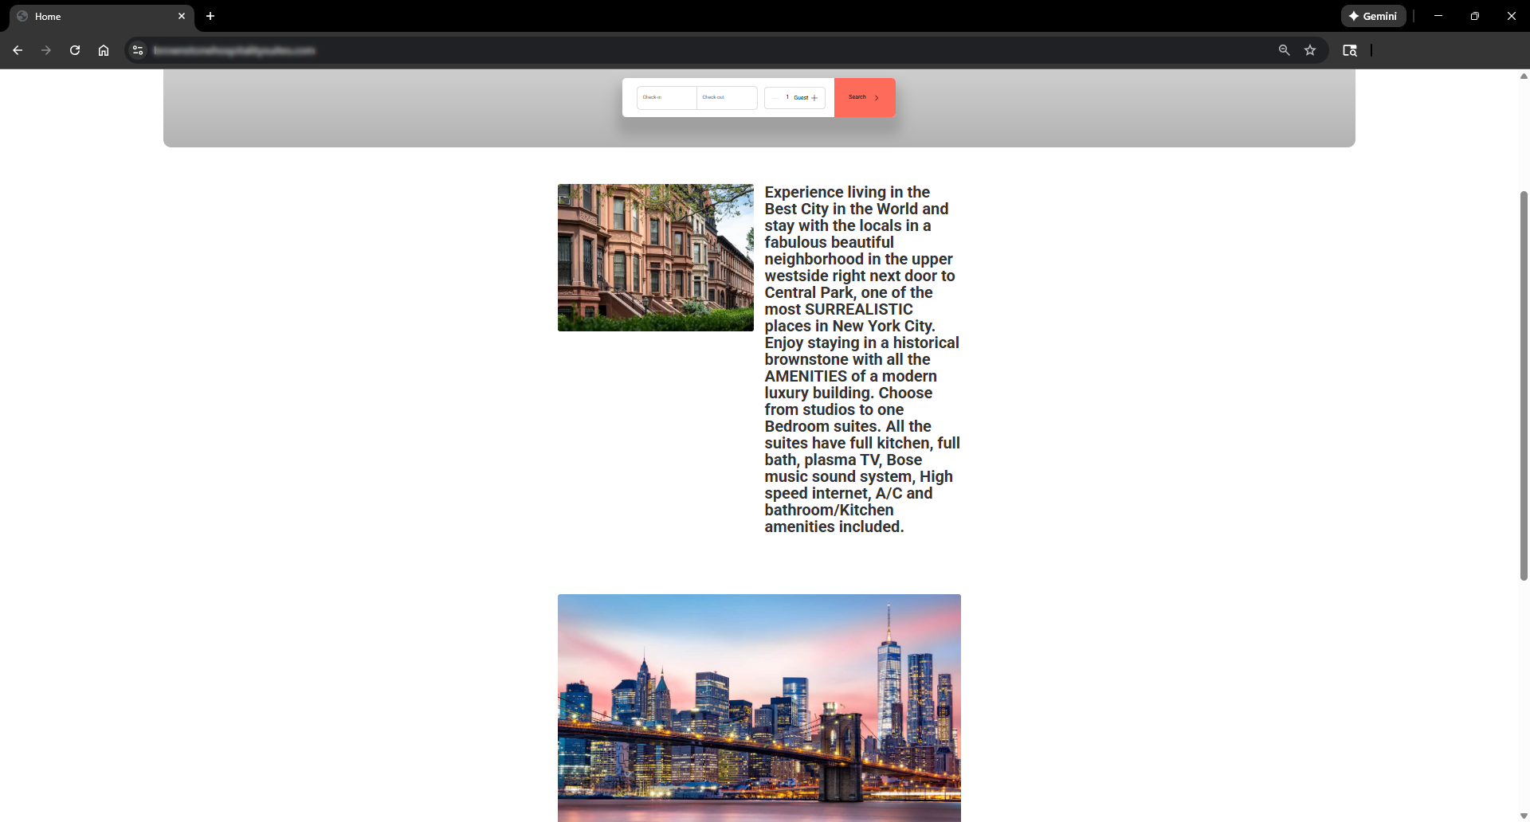
Task: Click the zoom indicator in address bar
Action: click(1284, 50)
